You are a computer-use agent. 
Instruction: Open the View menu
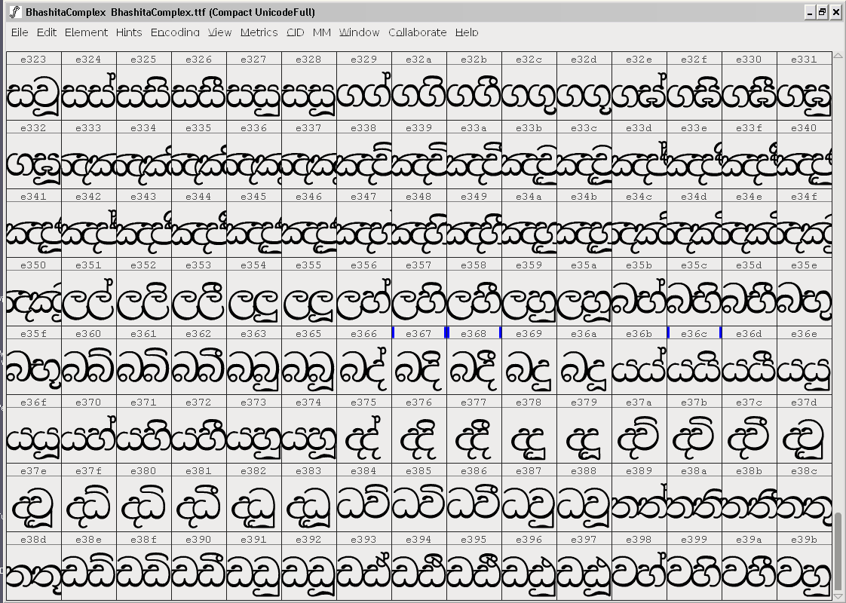(219, 32)
